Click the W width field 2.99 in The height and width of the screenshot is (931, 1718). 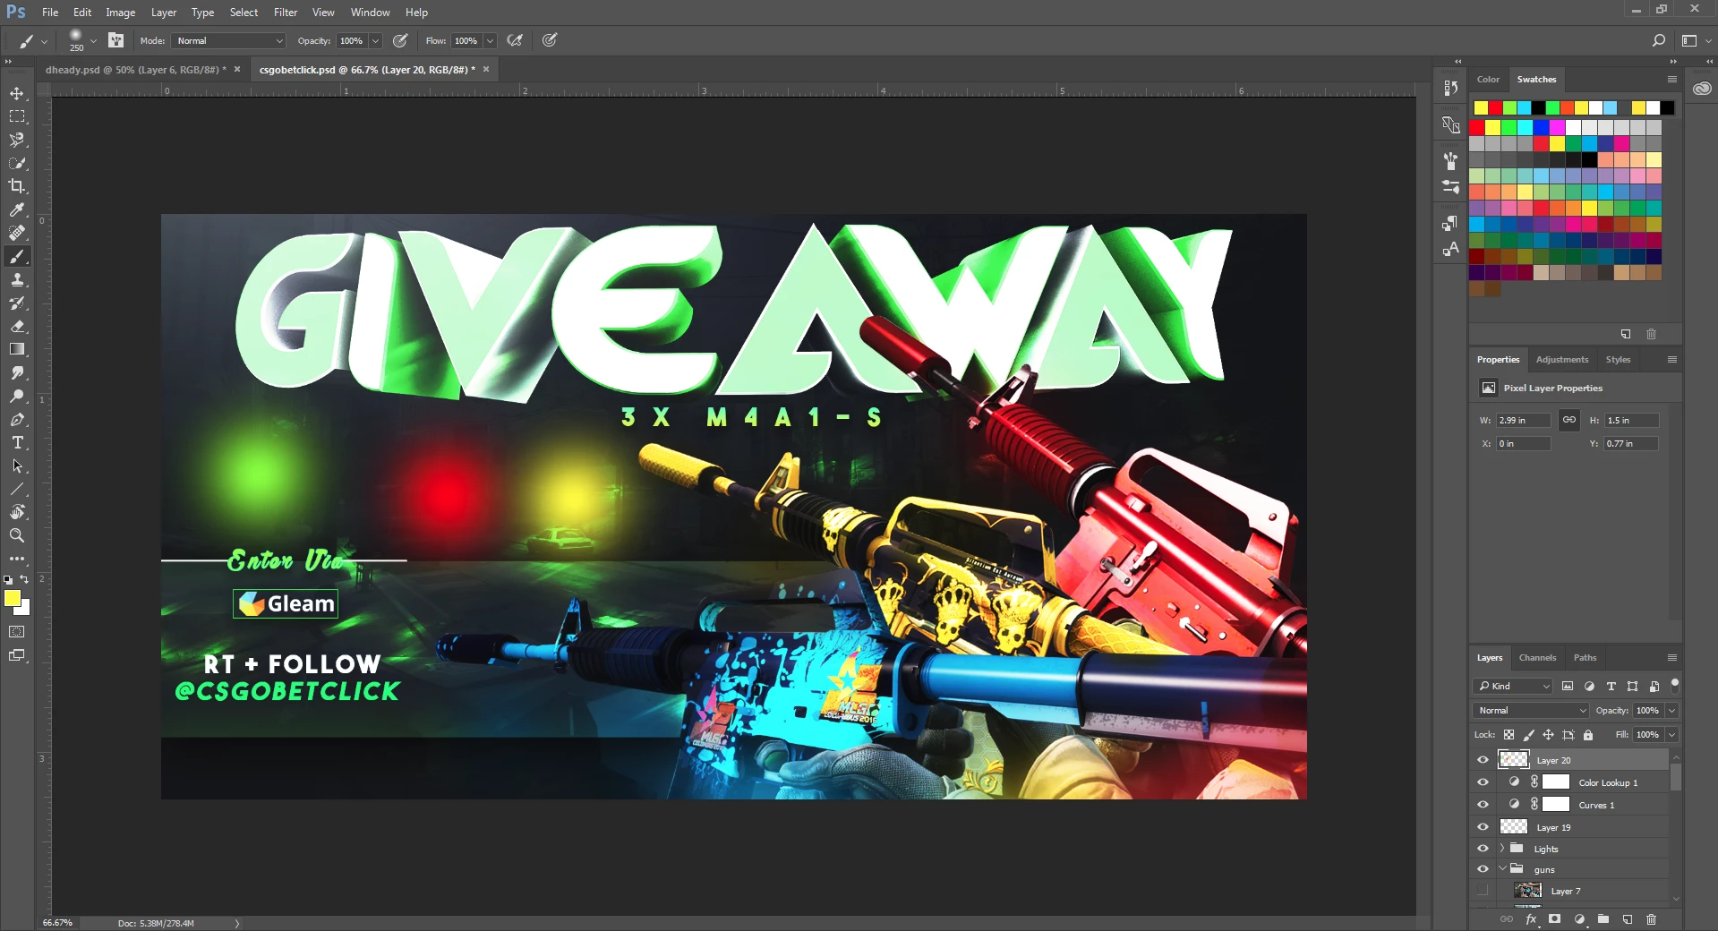click(x=1523, y=420)
